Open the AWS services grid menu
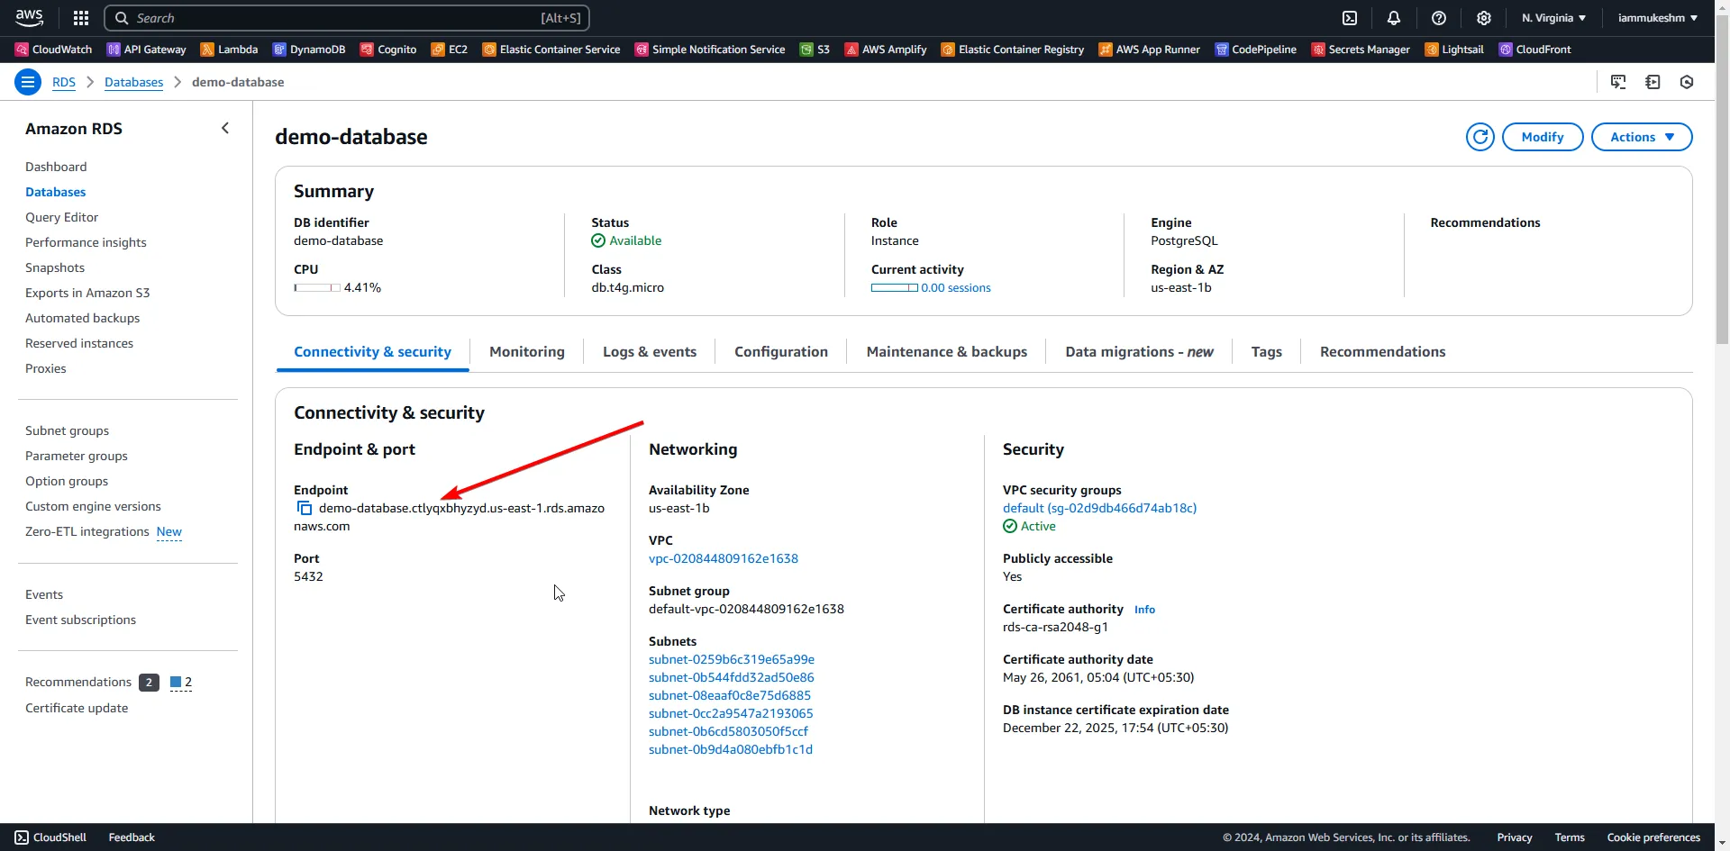The width and height of the screenshot is (1730, 851). (80, 17)
